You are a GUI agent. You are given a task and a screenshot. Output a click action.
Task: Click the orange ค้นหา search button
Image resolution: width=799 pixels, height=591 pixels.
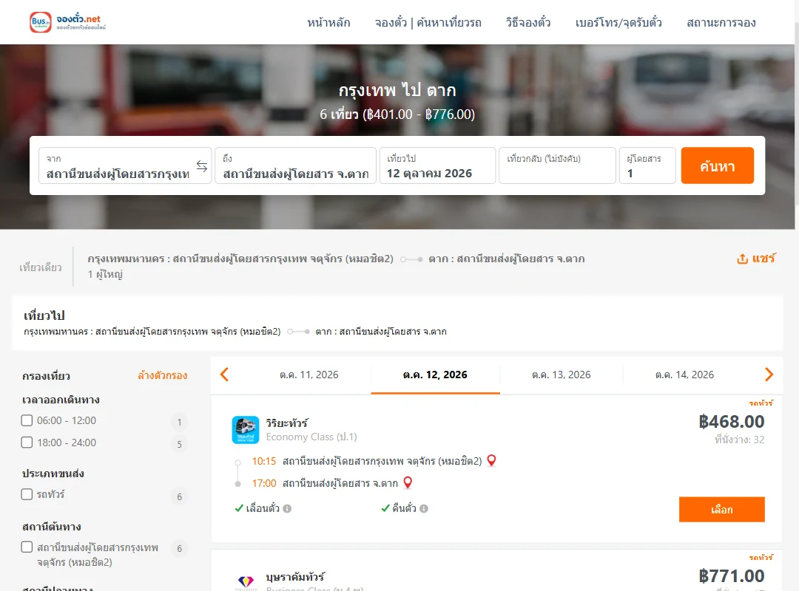coord(718,165)
